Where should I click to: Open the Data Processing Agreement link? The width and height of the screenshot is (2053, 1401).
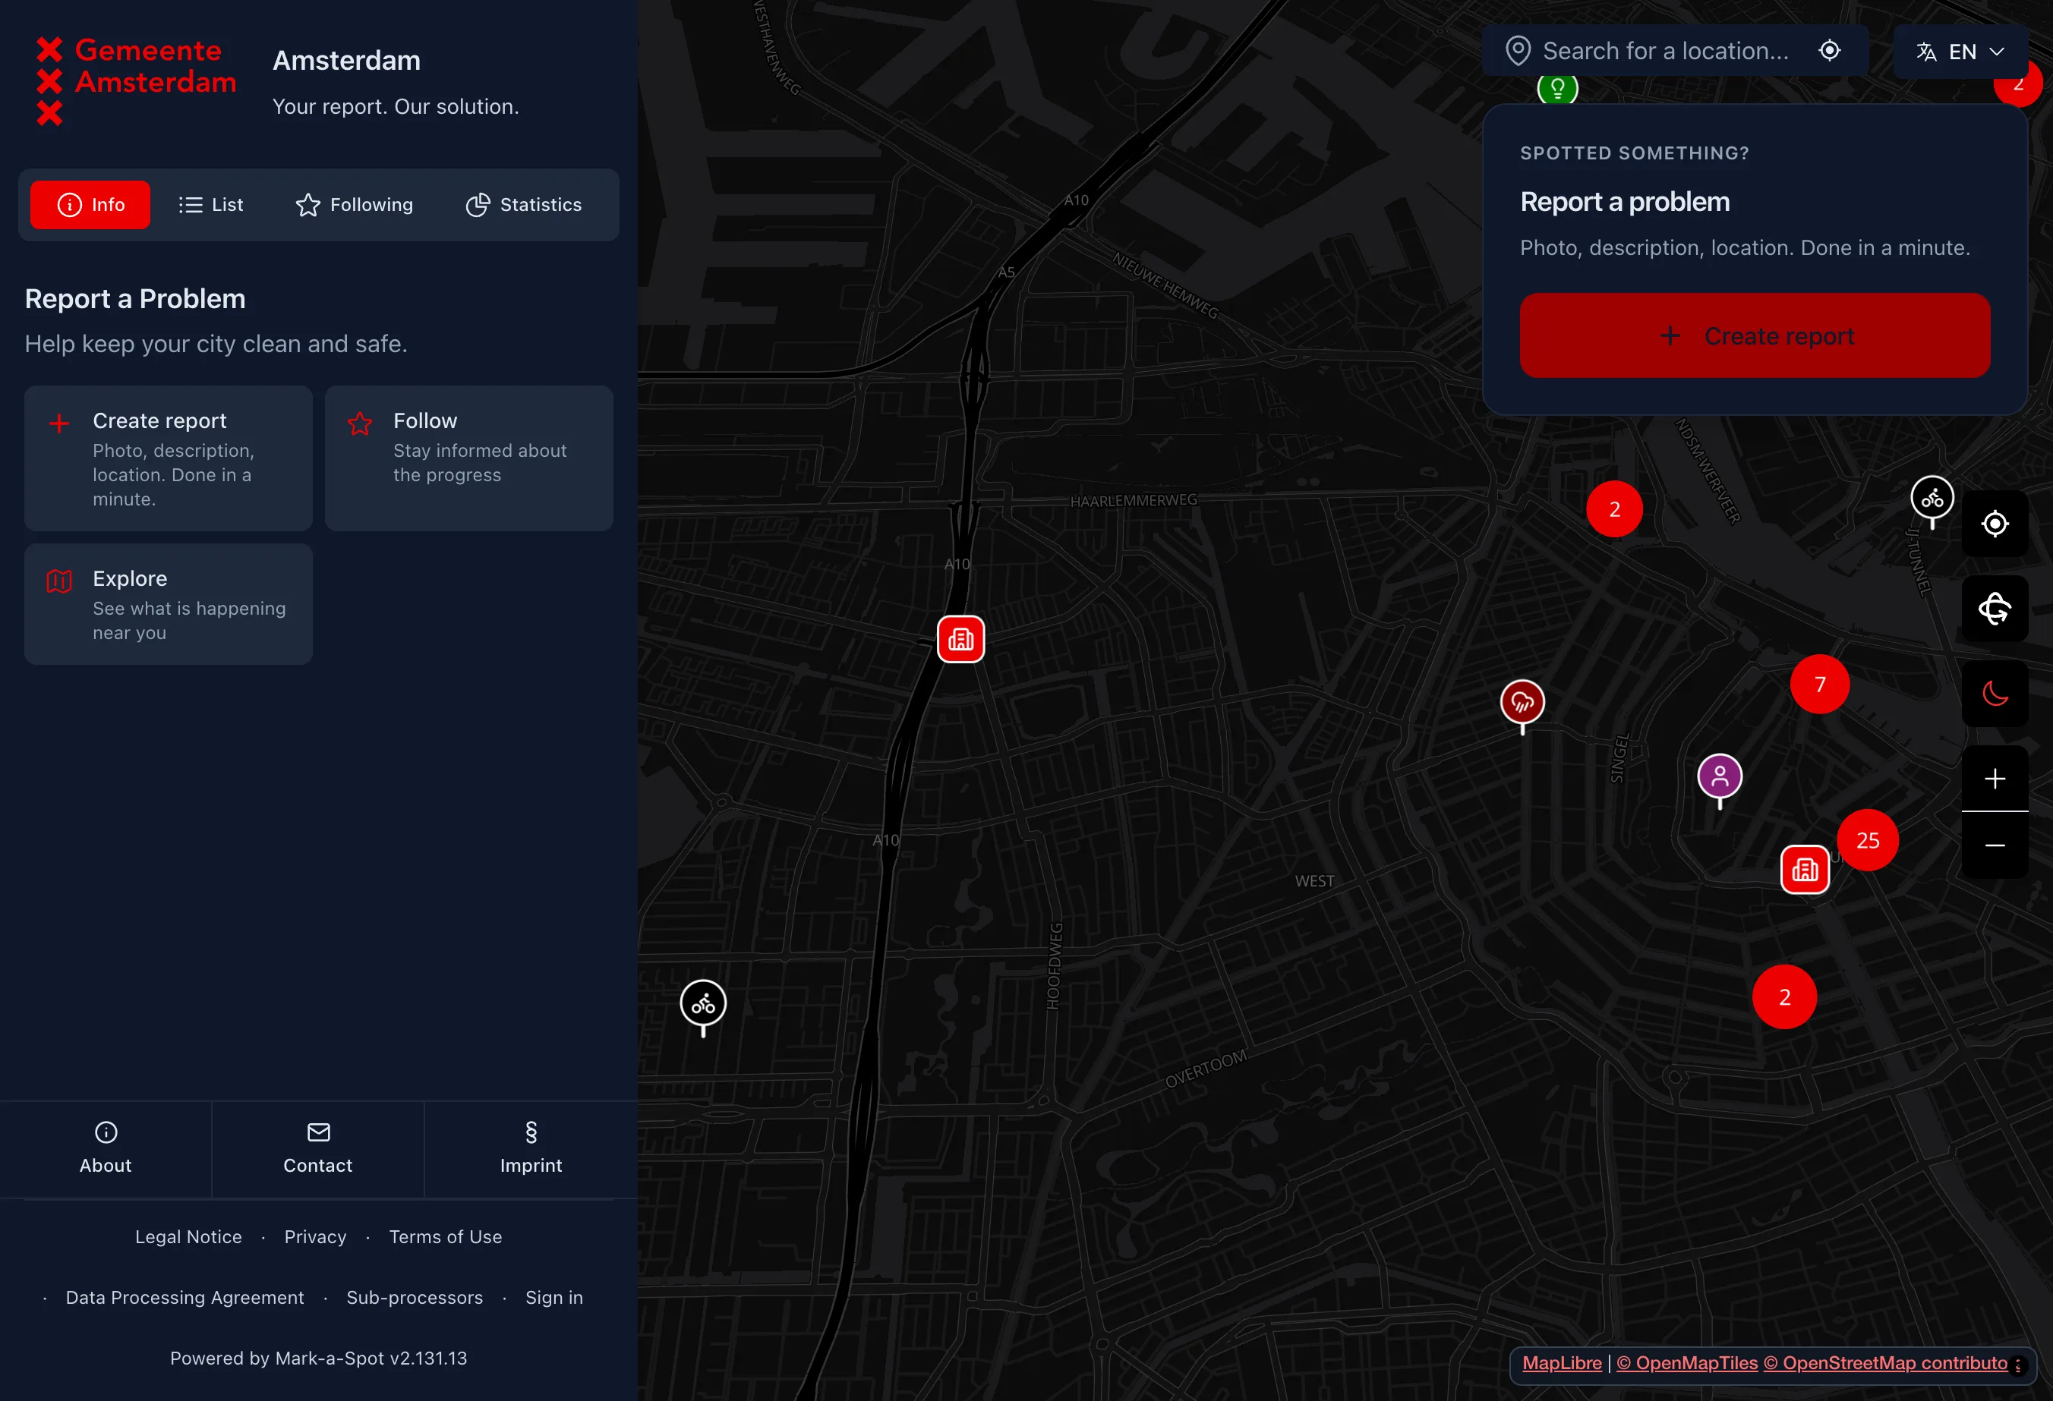pos(184,1298)
